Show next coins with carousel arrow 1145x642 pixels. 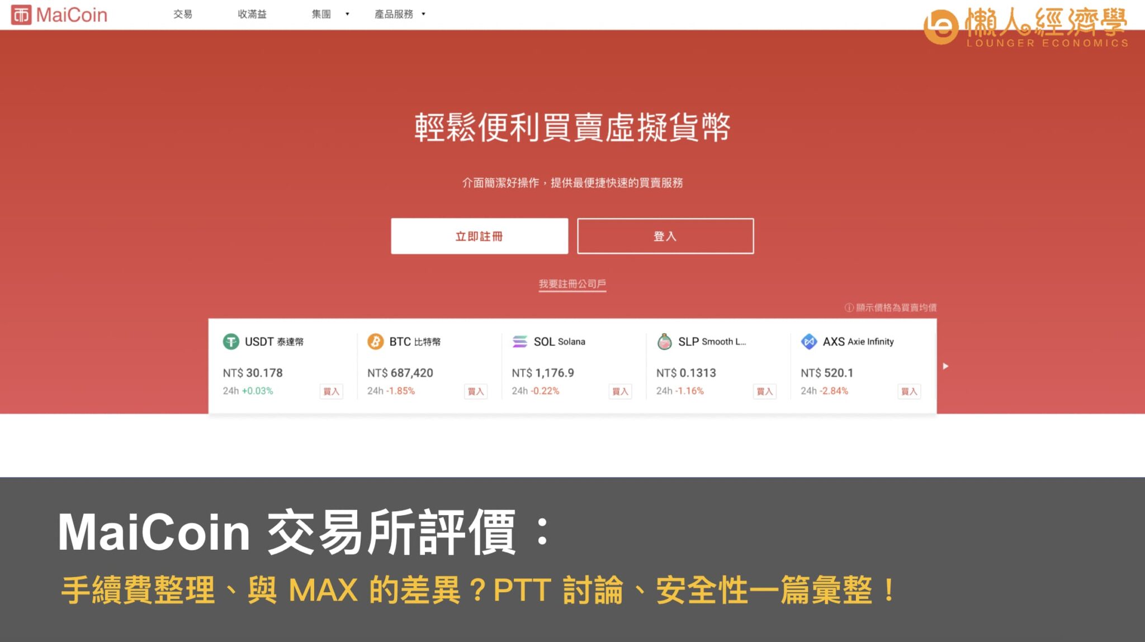click(x=945, y=366)
